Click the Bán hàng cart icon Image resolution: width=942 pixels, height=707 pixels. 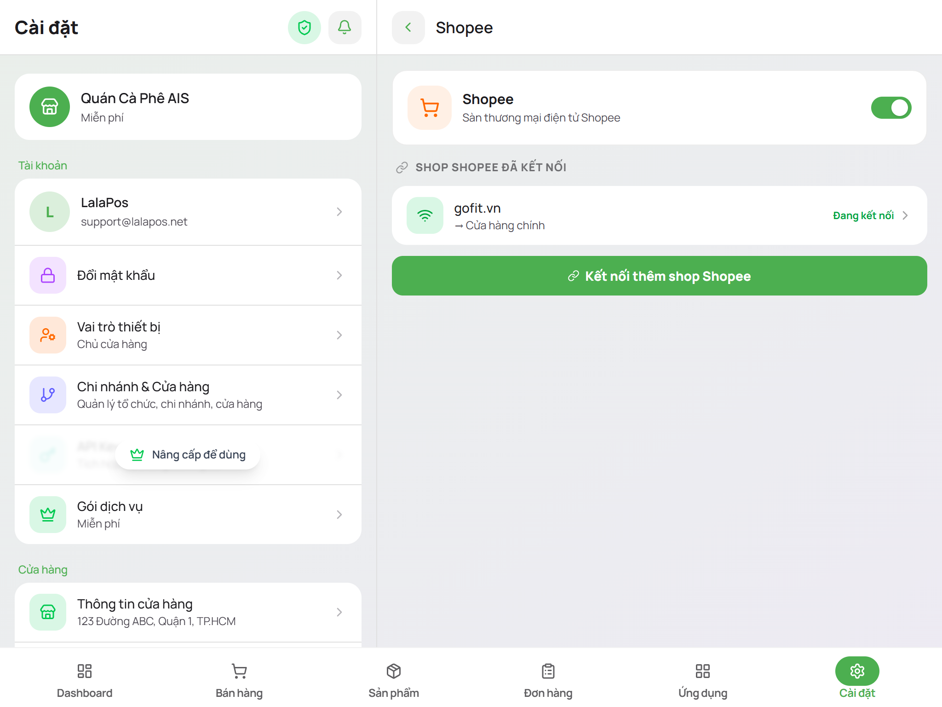[x=239, y=671]
